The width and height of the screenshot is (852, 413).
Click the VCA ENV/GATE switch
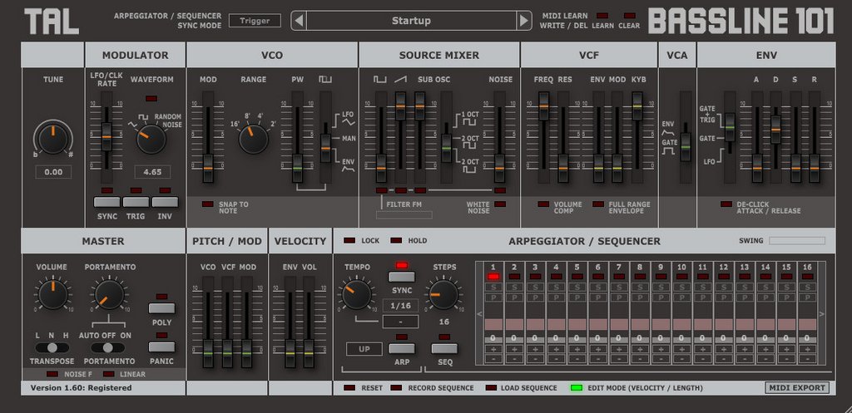(686, 147)
